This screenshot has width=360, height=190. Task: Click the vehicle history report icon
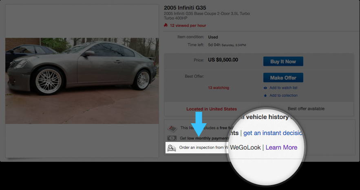[172, 128]
